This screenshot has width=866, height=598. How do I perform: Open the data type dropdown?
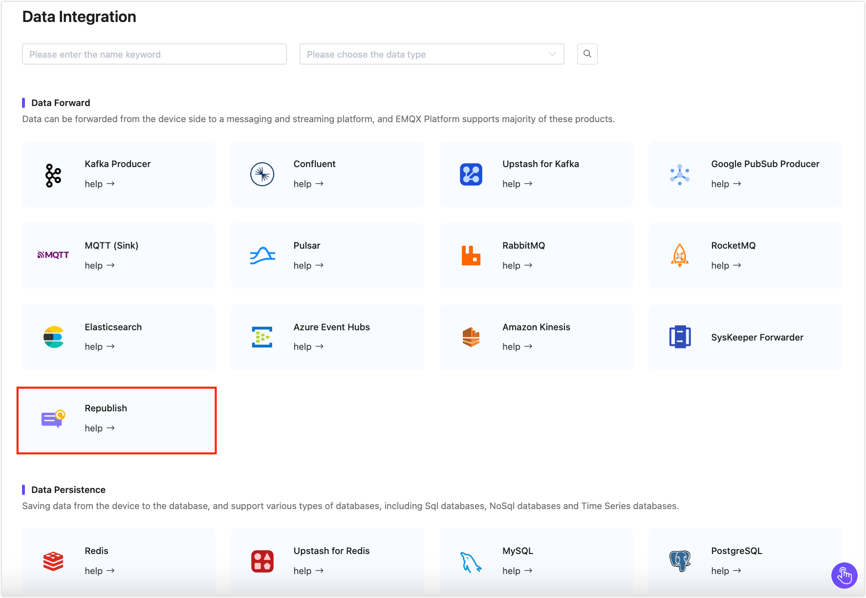(432, 54)
